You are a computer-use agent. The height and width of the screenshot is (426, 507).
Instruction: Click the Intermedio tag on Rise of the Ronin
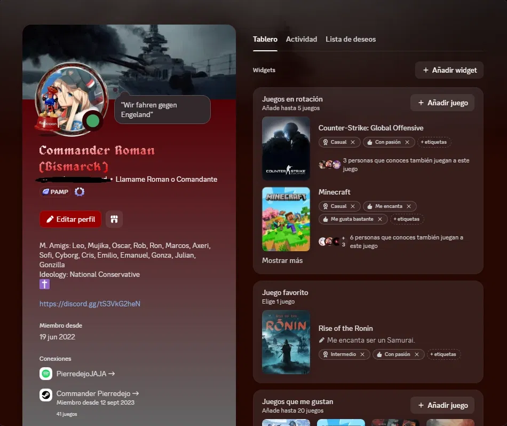point(343,354)
